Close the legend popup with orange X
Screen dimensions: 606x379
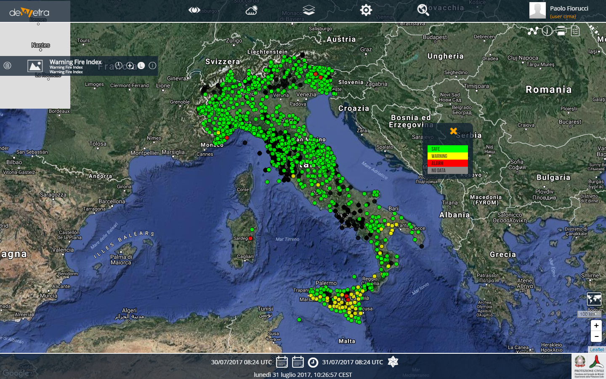(453, 131)
